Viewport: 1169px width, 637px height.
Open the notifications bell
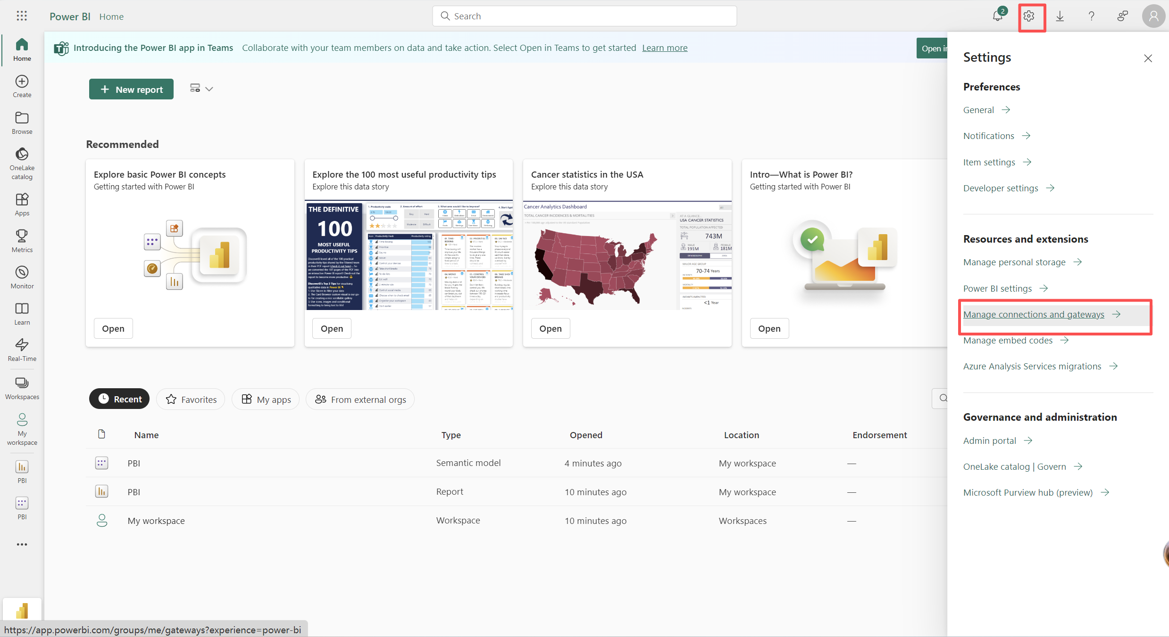(x=997, y=16)
